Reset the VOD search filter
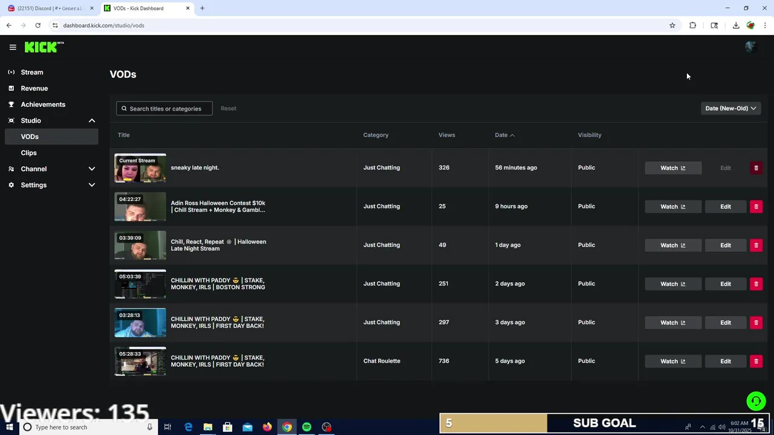This screenshot has width=774, height=435. (x=229, y=108)
